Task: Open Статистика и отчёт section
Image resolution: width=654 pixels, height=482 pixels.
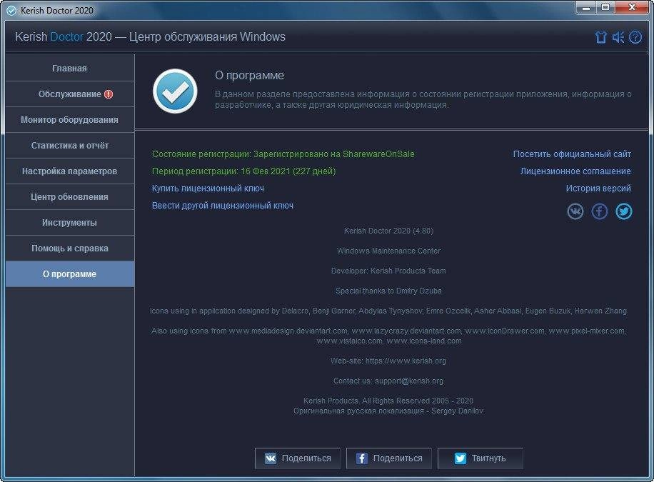Action: tap(70, 145)
